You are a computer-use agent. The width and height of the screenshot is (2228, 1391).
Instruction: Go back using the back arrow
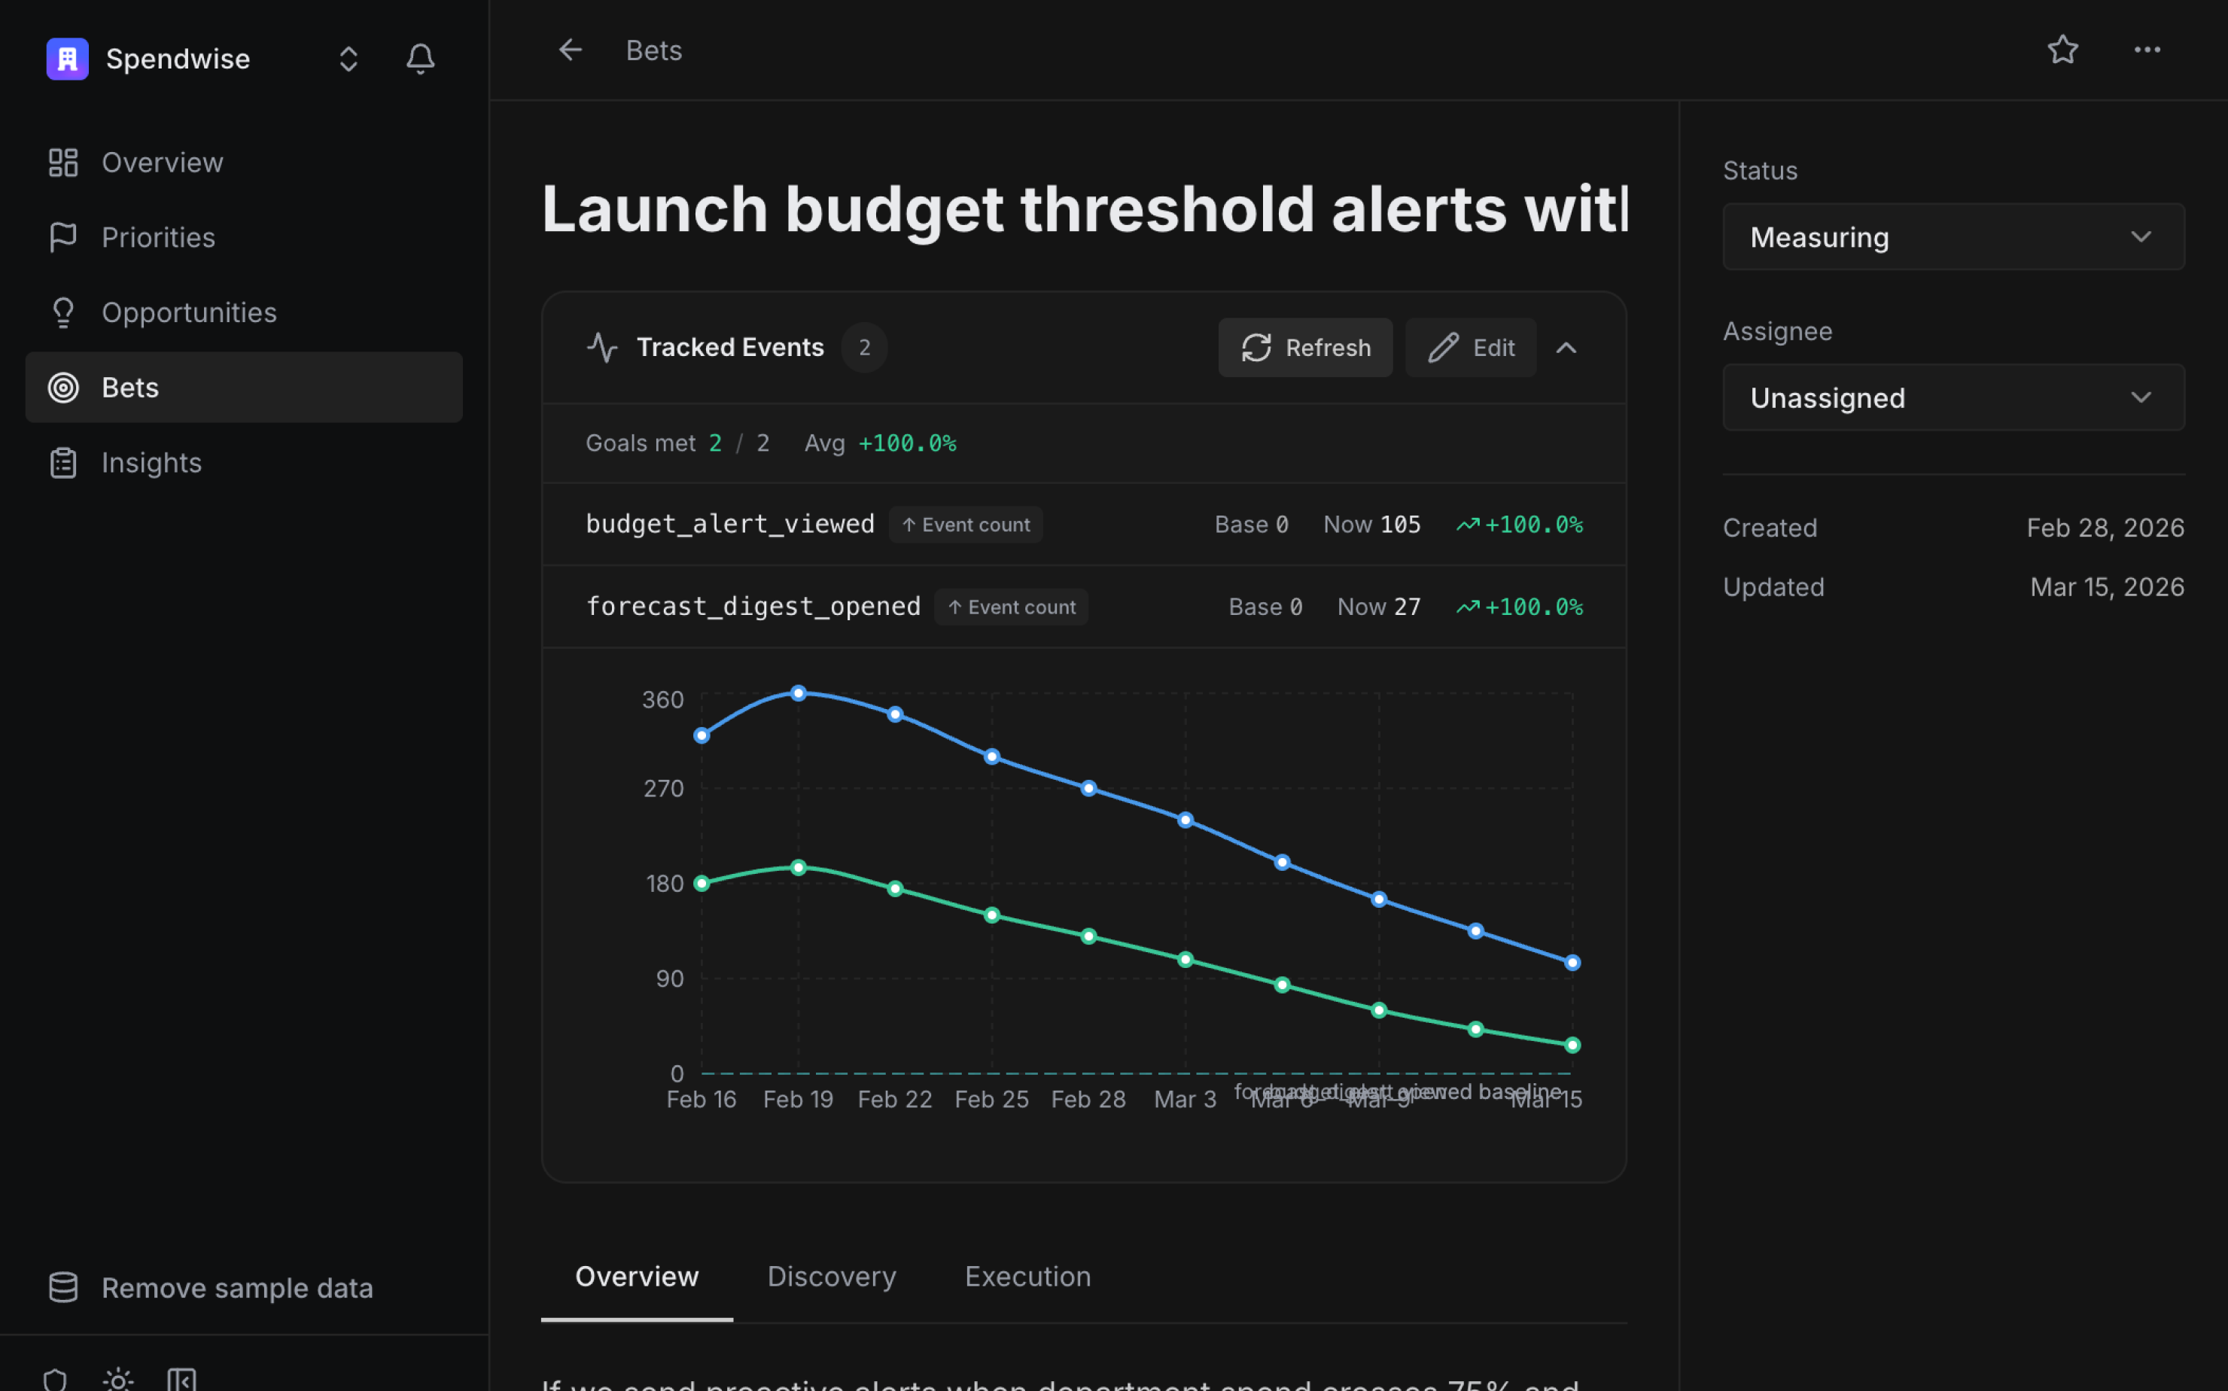(571, 50)
